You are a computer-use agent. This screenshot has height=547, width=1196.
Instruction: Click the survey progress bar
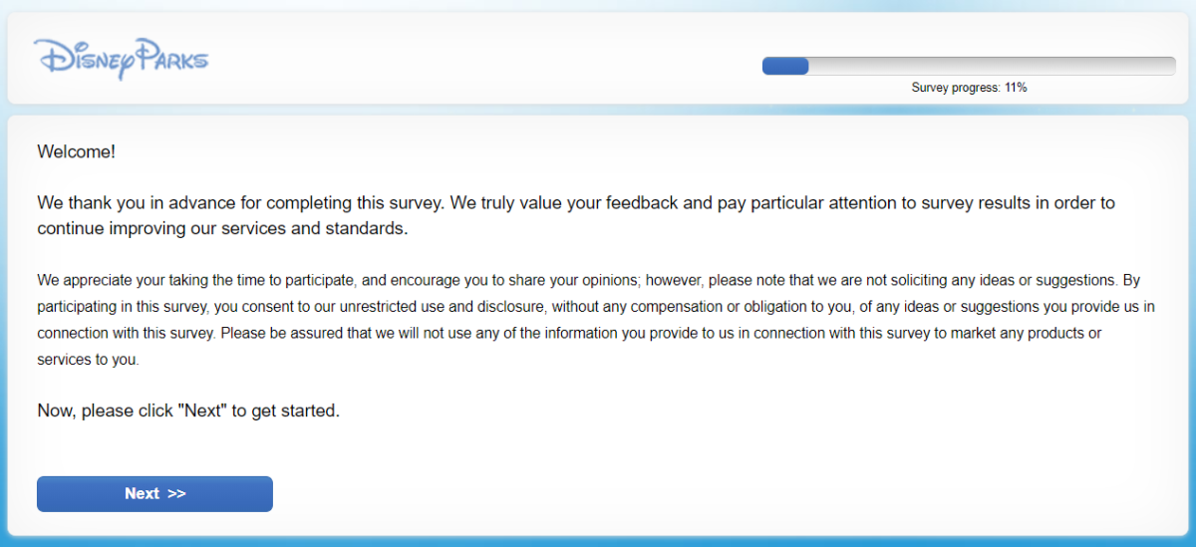pos(969,66)
